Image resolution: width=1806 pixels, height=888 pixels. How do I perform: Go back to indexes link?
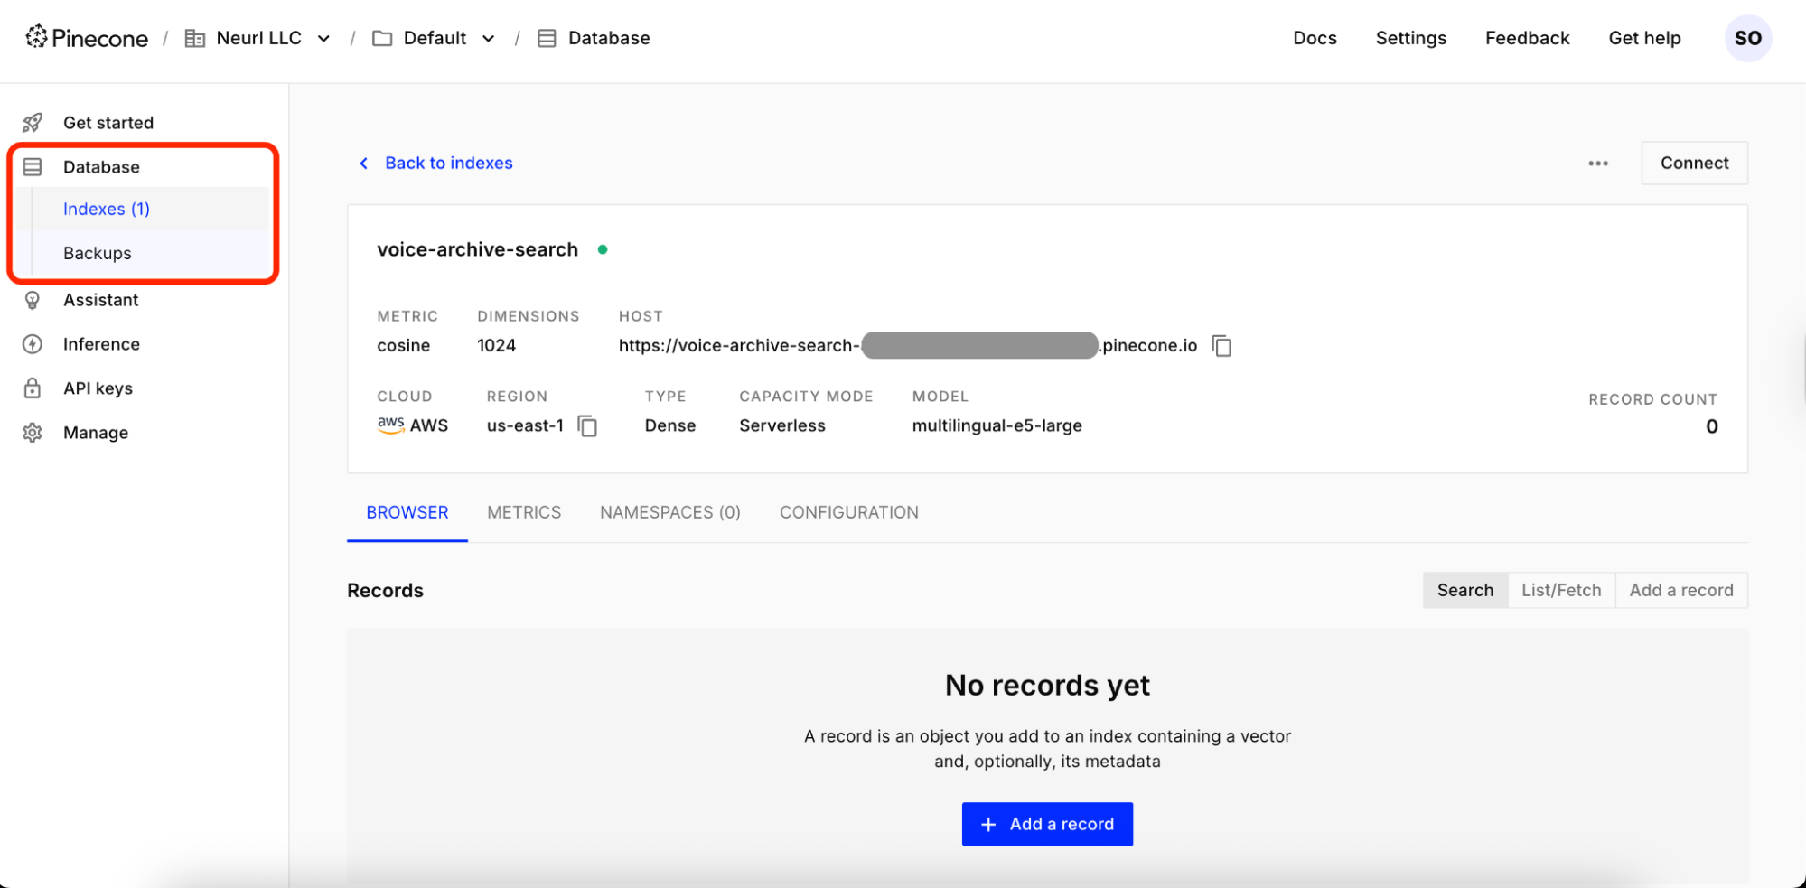point(449,164)
